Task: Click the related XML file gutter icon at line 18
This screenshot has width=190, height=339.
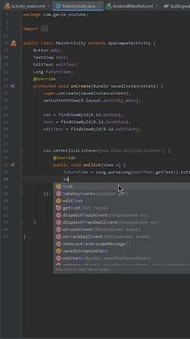Action: 13,43
